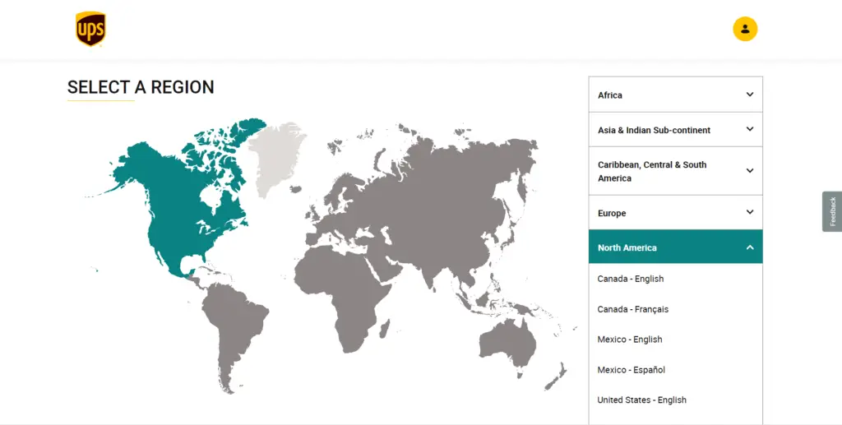Expand Caribbean, Central & South America chevron
This screenshot has height=425, width=842.
(750, 171)
